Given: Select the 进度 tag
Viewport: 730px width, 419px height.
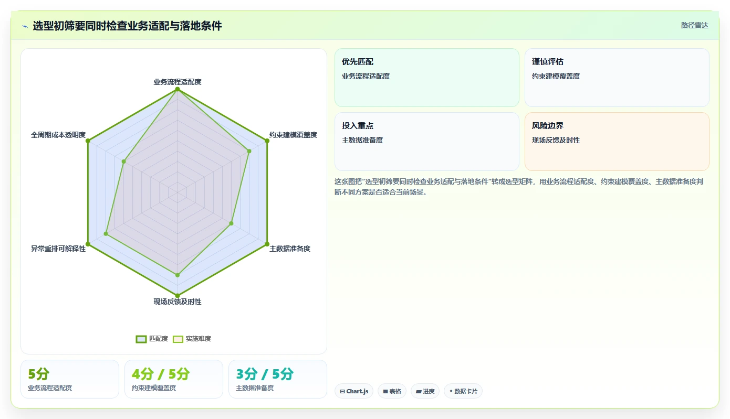Looking at the screenshot, I should click(x=425, y=391).
